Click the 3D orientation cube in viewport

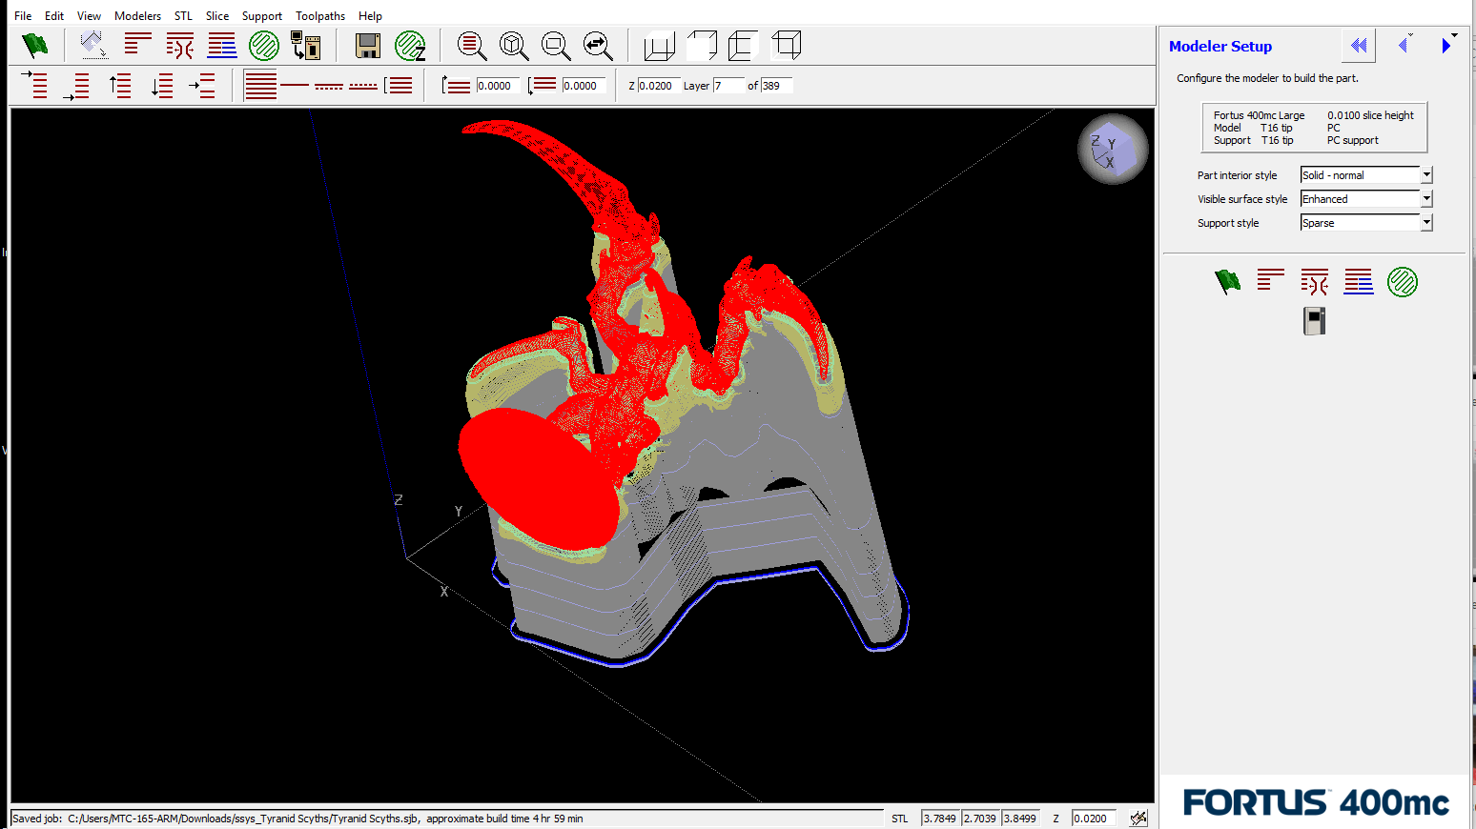coord(1112,149)
